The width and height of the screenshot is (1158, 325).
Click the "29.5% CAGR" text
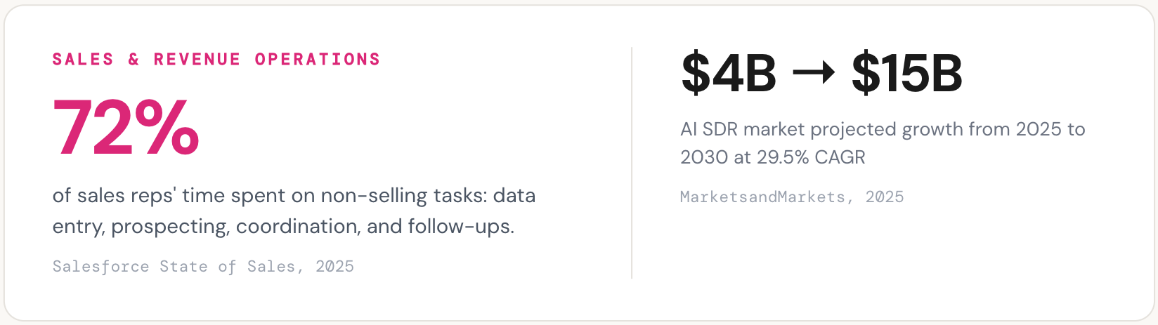811,157
